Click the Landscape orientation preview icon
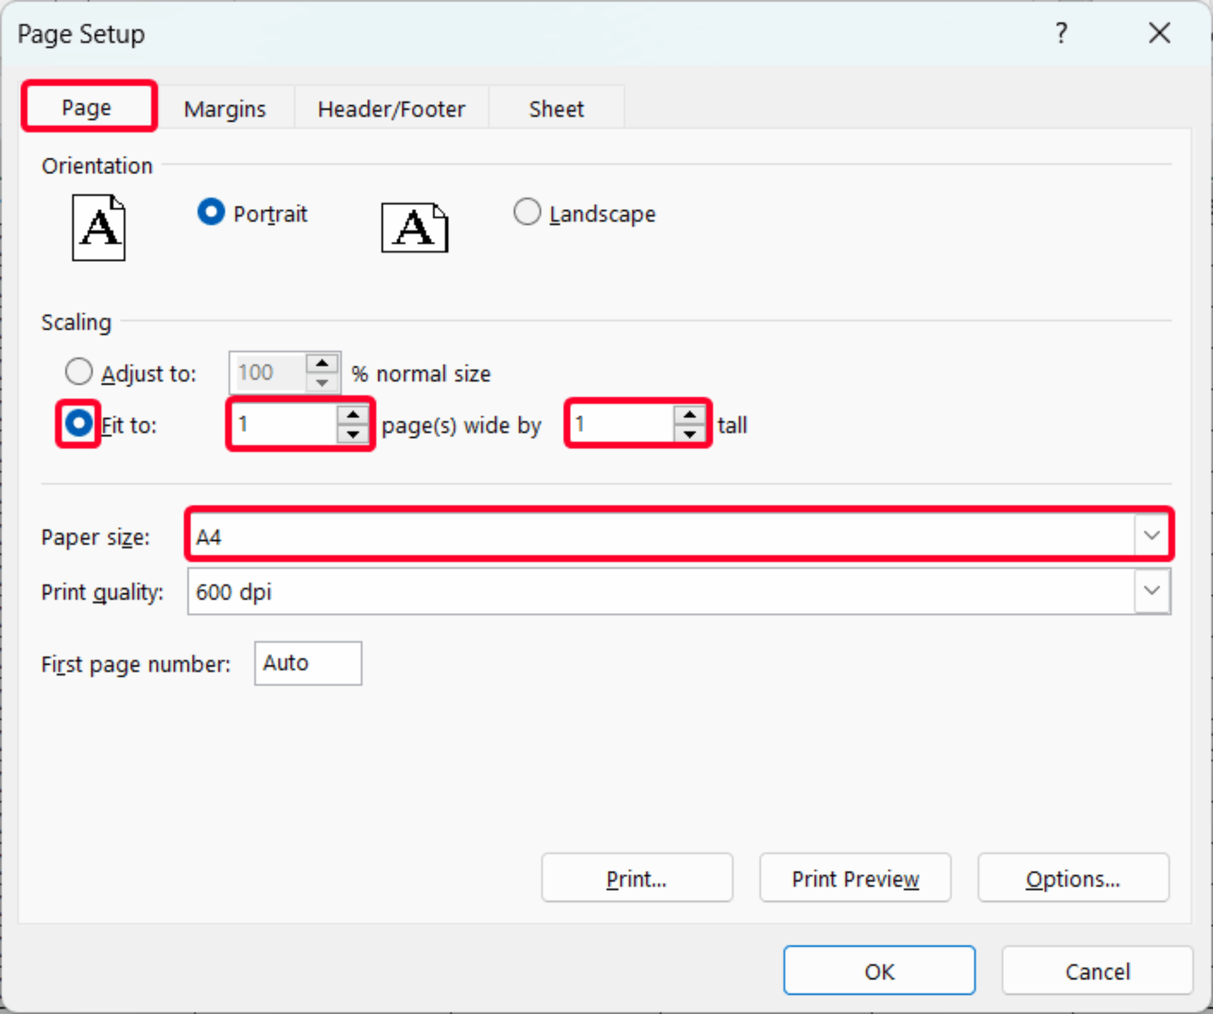This screenshot has width=1213, height=1014. [x=413, y=228]
